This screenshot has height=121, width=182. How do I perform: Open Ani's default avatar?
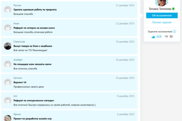8,100
